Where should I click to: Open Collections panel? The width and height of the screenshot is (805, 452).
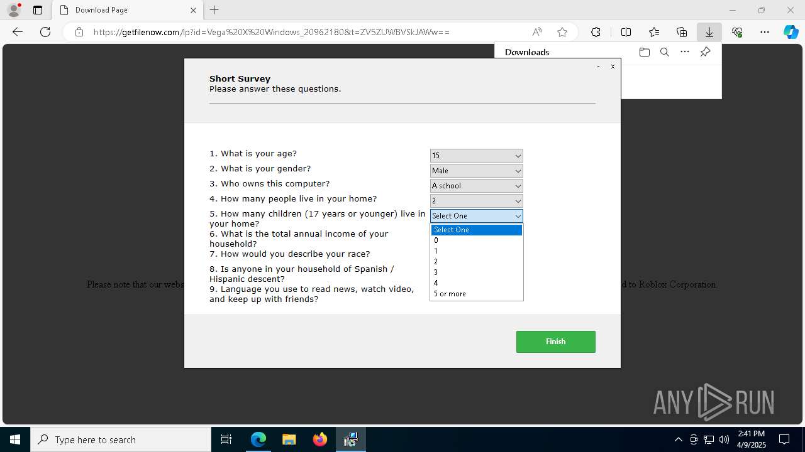coord(682,32)
